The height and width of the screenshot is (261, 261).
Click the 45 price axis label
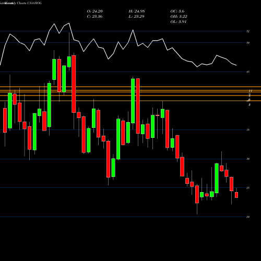(x=248, y=72)
